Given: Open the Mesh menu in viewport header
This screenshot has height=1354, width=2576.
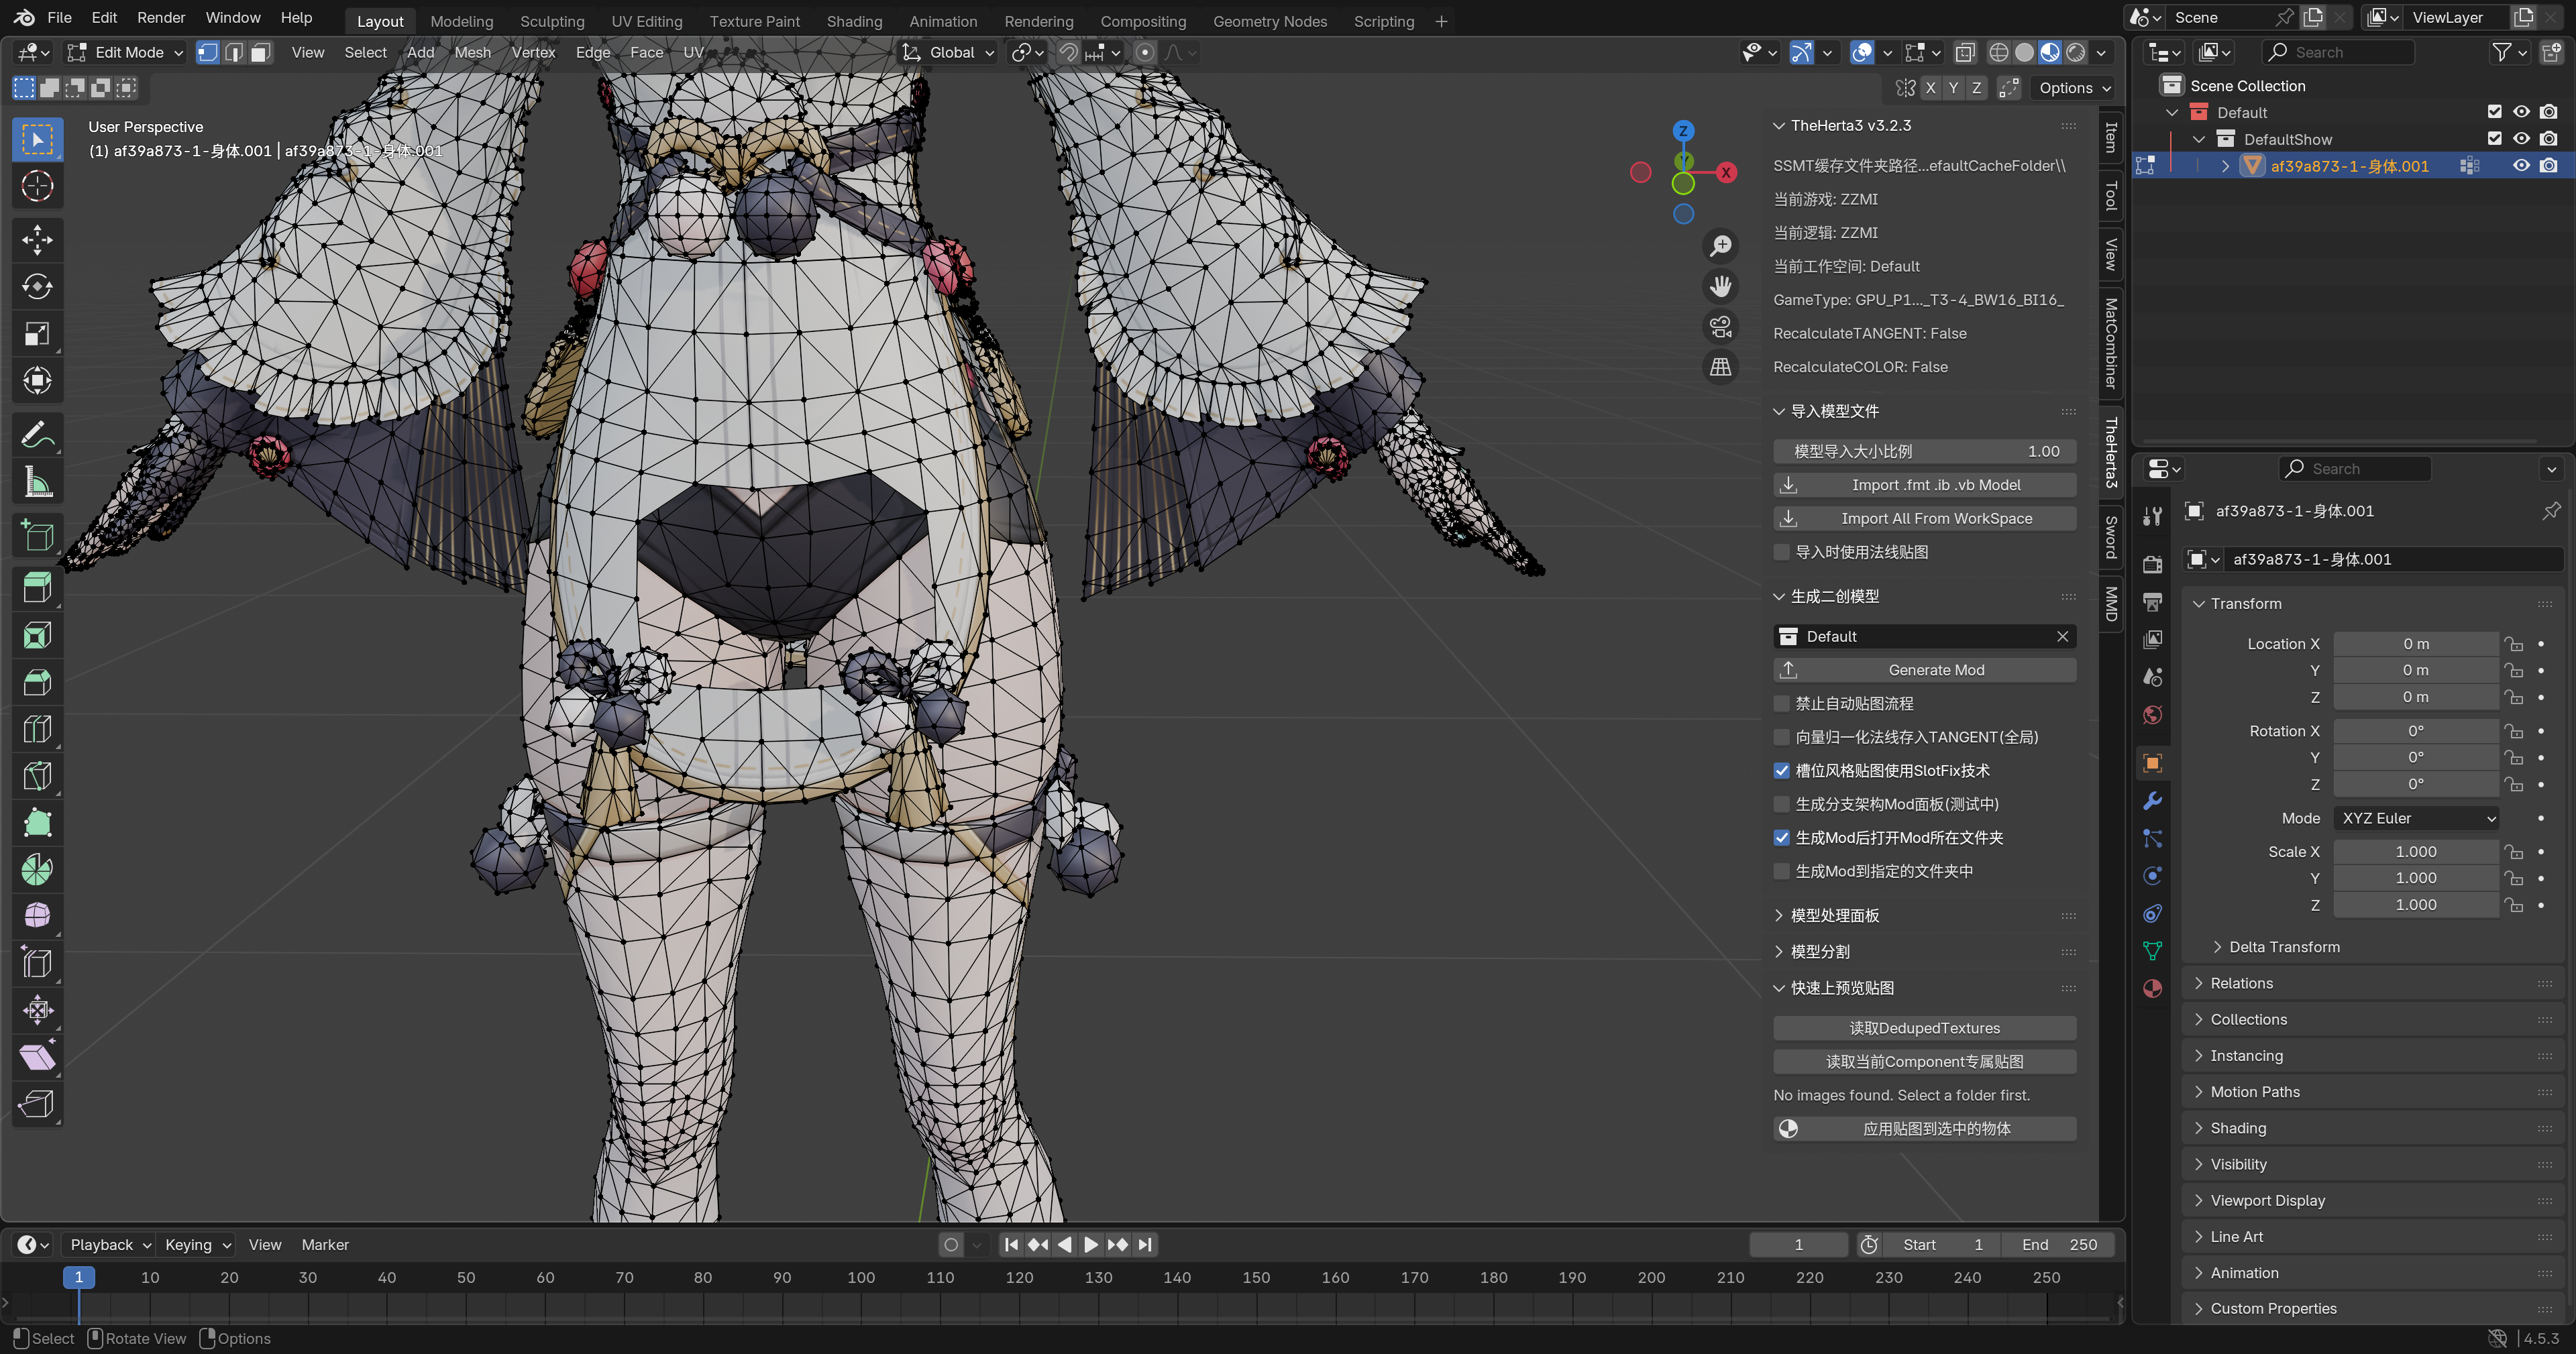Looking at the screenshot, I should coord(472,52).
